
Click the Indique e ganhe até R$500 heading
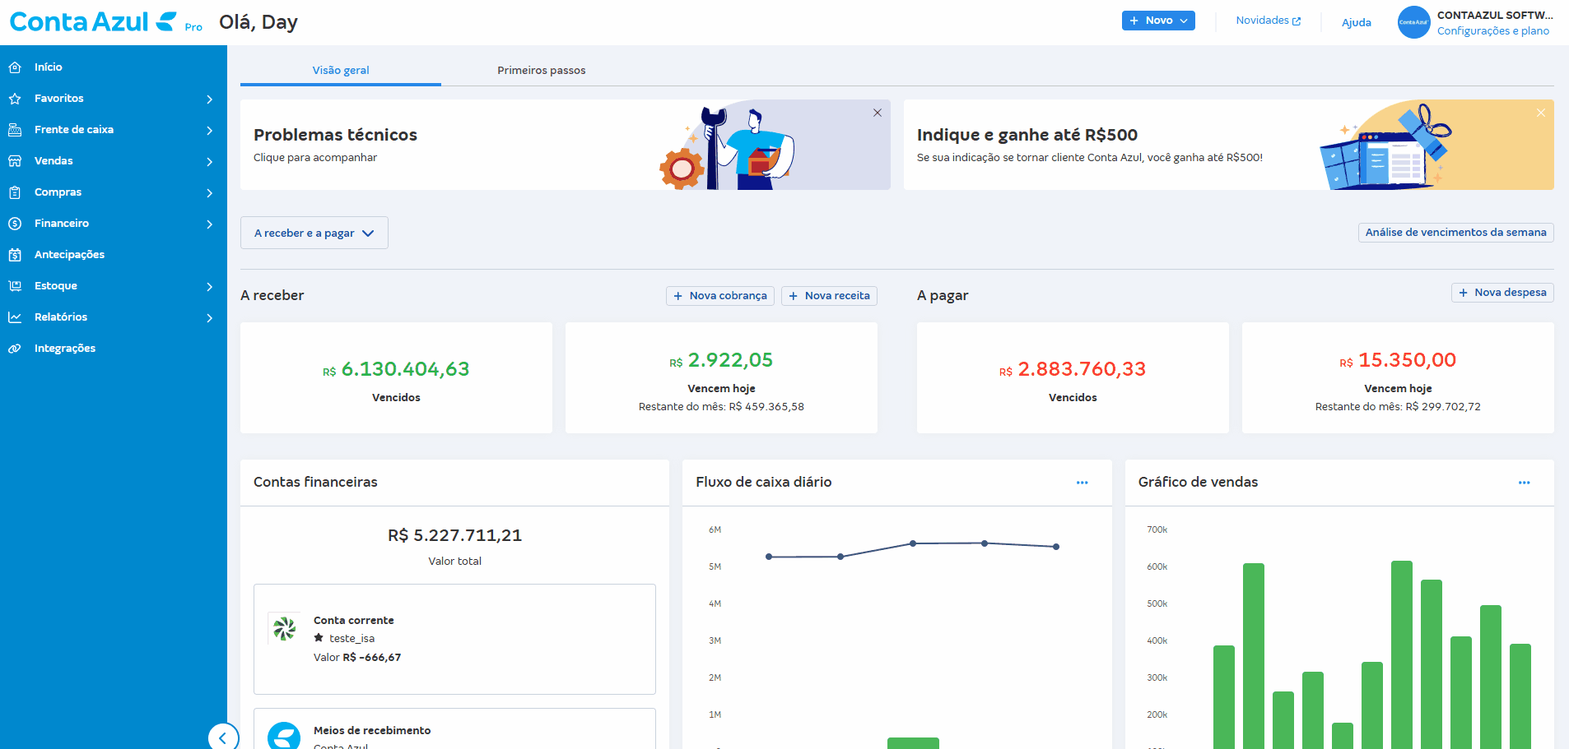point(1027,135)
